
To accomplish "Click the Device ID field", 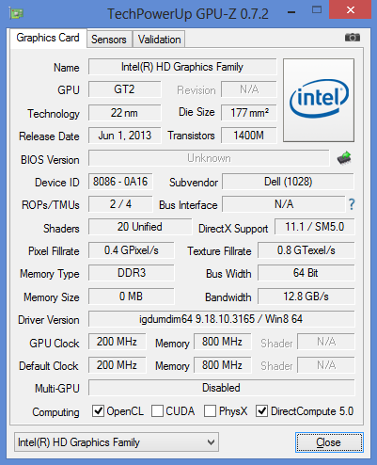I will 120,182.
